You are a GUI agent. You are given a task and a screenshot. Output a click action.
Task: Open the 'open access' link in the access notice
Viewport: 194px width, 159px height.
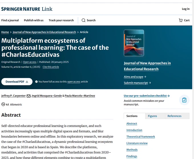pos(74,82)
